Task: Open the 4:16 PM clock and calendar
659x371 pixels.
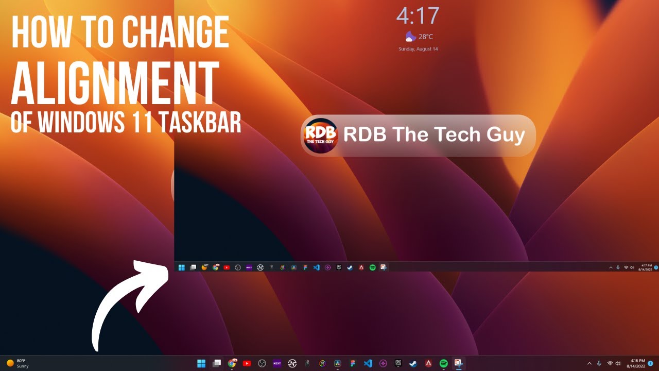Action: pyautogui.click(x=636, y=363)
